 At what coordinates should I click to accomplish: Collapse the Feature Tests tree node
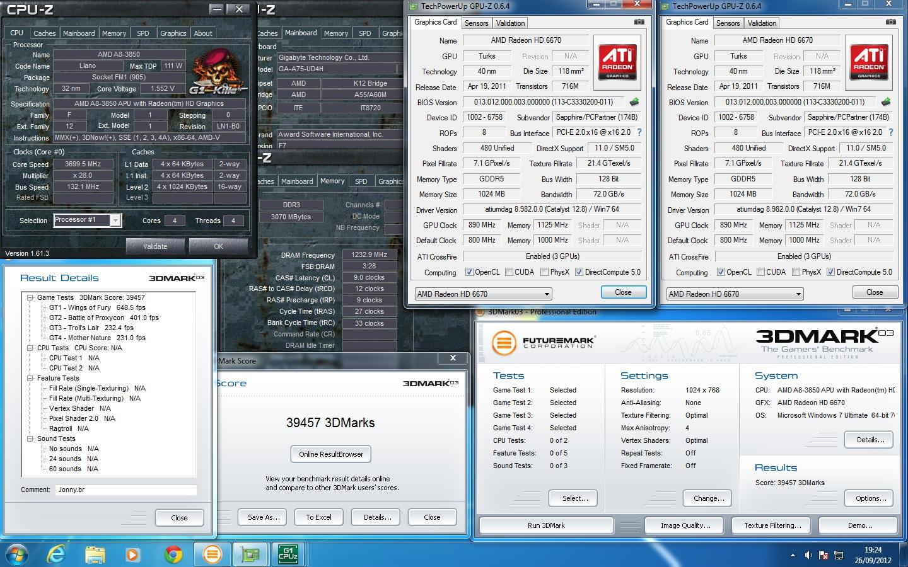pos(30,378)
